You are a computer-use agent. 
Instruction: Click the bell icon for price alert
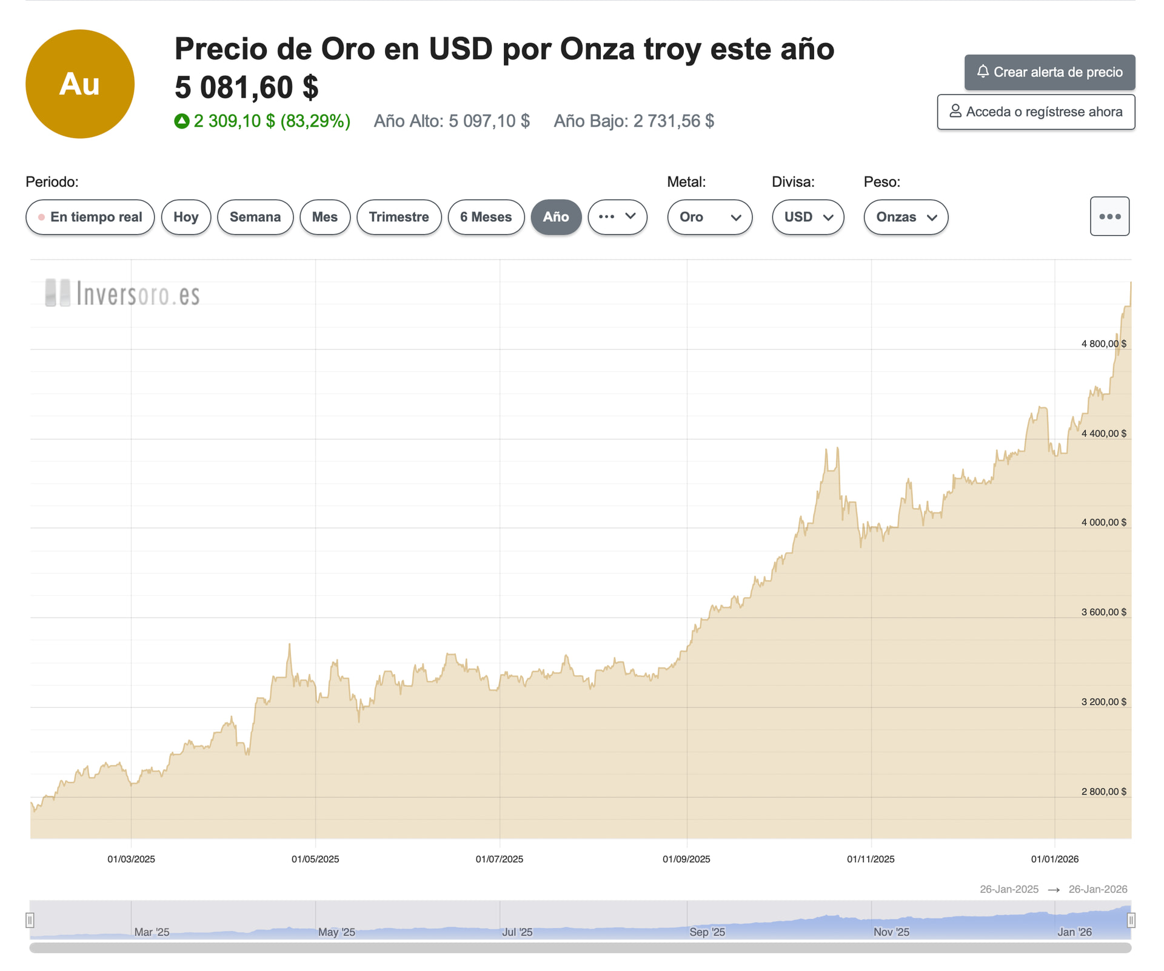[x=983, y=72]
